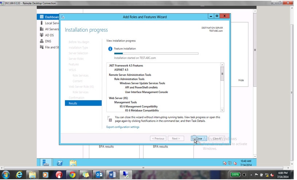
Task: Click the Dashboard icon in Server Manager
Action: point(42,17)
